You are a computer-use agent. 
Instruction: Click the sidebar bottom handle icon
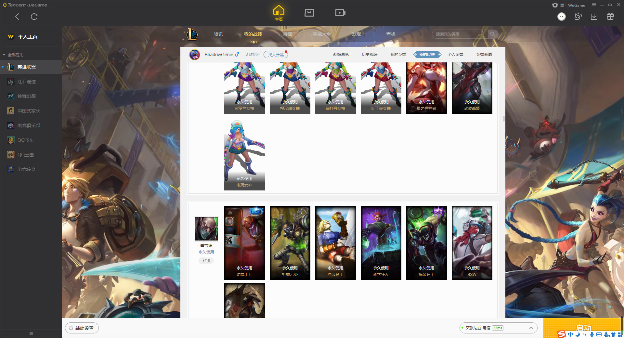31,333
